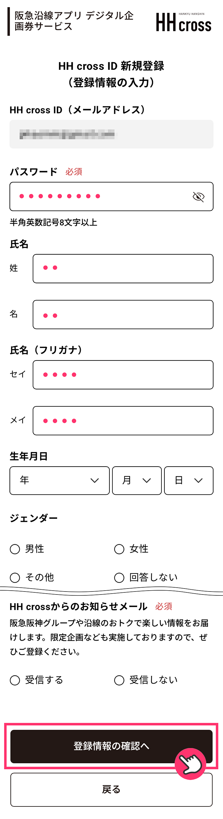Focus the セイ furigana field
The width and height of the screenshot is (223, 819).
point(123,374)
